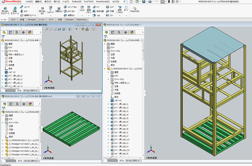The width and height of the screenshot is (252, 166).
Task: Show more manager tabs chevron in M000165-000-2 window
Action: click(40, 104)
